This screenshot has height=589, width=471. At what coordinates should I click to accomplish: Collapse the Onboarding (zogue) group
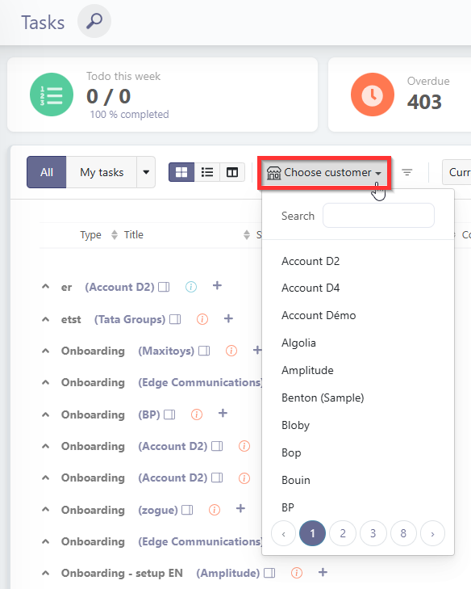pyautogui.click(x=45, y=510)
